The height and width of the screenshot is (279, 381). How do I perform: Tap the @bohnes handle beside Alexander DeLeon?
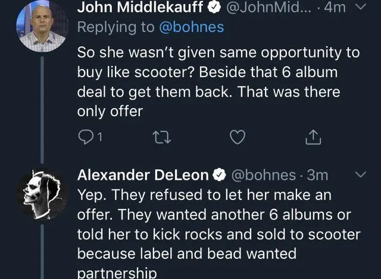tap(263, 175)
